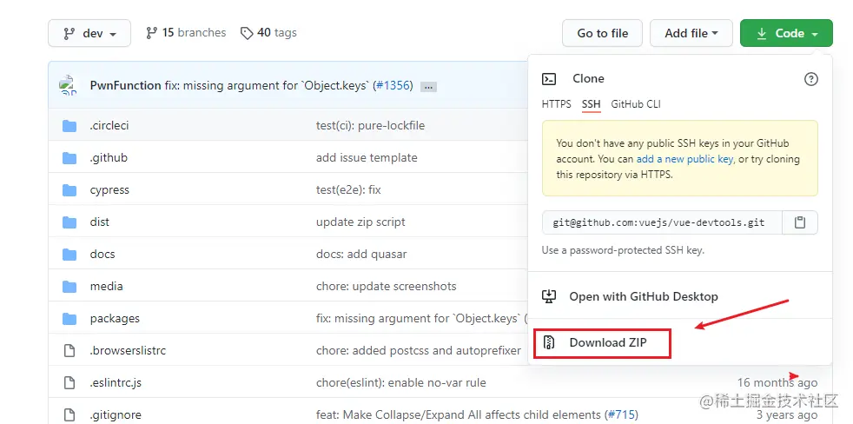Open the packages folder

[115, 318]
